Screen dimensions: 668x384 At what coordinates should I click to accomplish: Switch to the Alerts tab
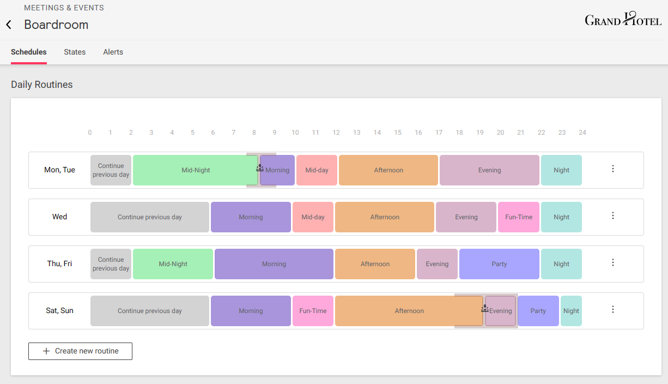[x=113, y=52]
